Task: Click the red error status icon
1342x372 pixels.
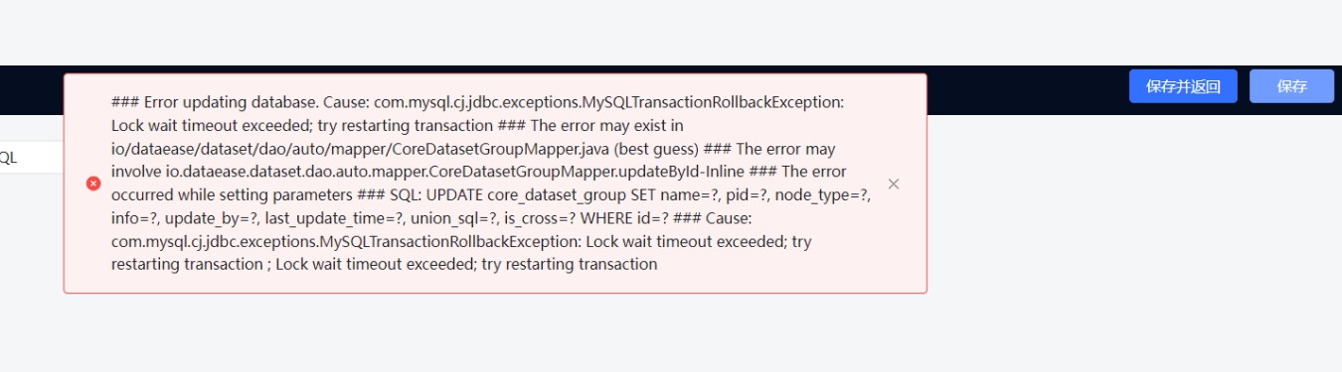Action: 93,184
